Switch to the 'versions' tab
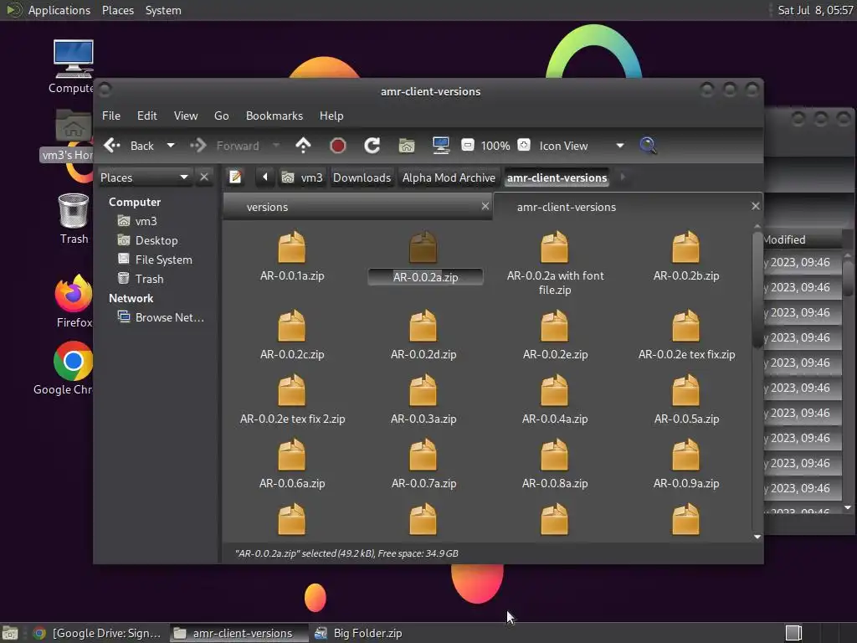857x643 pixels. point(268,207)
